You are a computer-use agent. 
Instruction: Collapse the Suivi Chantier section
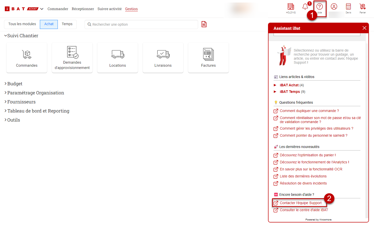[x=22, y=36]
